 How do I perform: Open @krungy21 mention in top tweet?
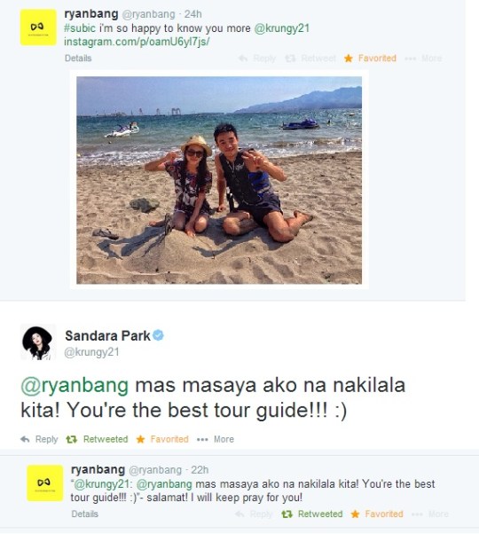(282, 28)
